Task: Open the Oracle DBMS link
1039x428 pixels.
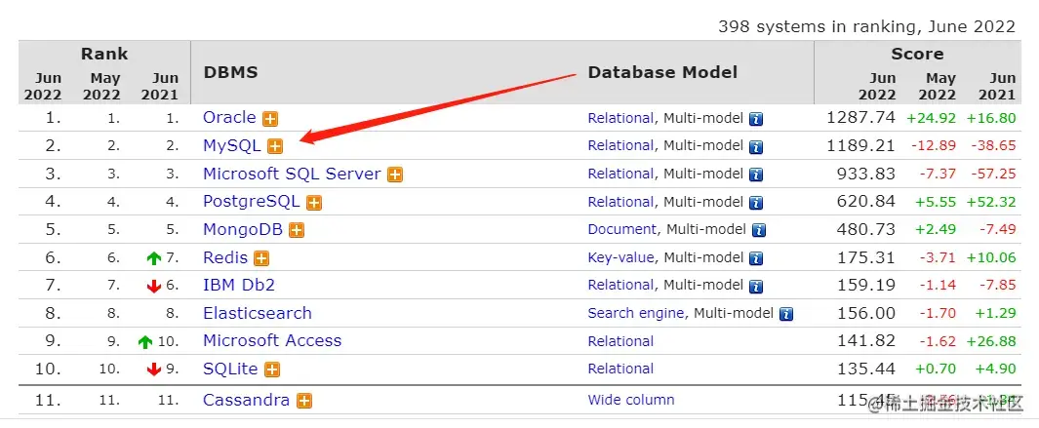Action: pyautogui.click(x=229, y=117)
